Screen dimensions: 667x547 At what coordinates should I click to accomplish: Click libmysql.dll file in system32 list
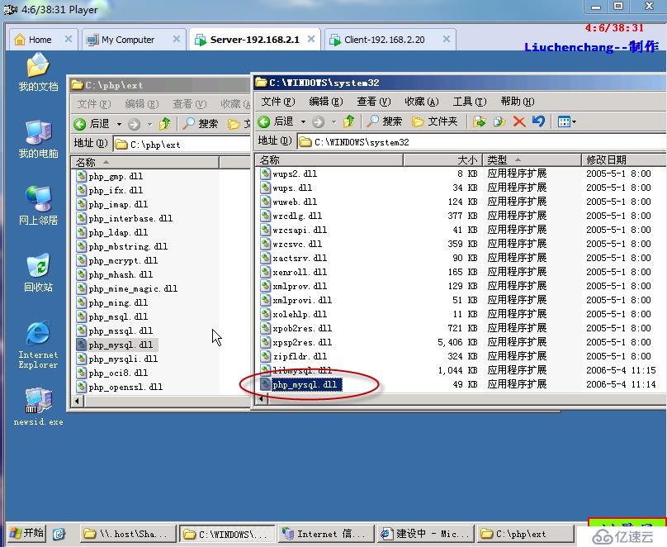(302, 370)
